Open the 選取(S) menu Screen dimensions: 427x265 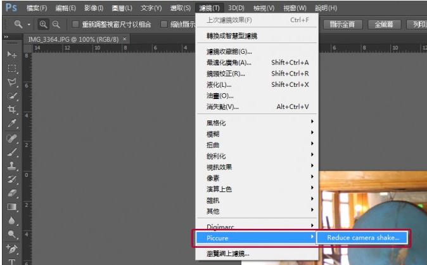[181, 8]
